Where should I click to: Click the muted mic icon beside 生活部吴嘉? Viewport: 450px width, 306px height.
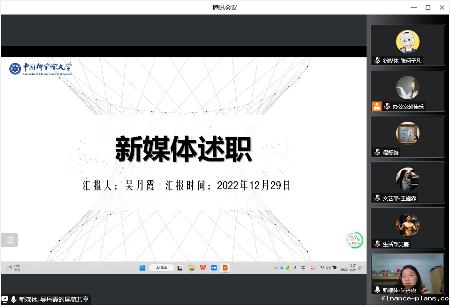(x=377, y=244)
